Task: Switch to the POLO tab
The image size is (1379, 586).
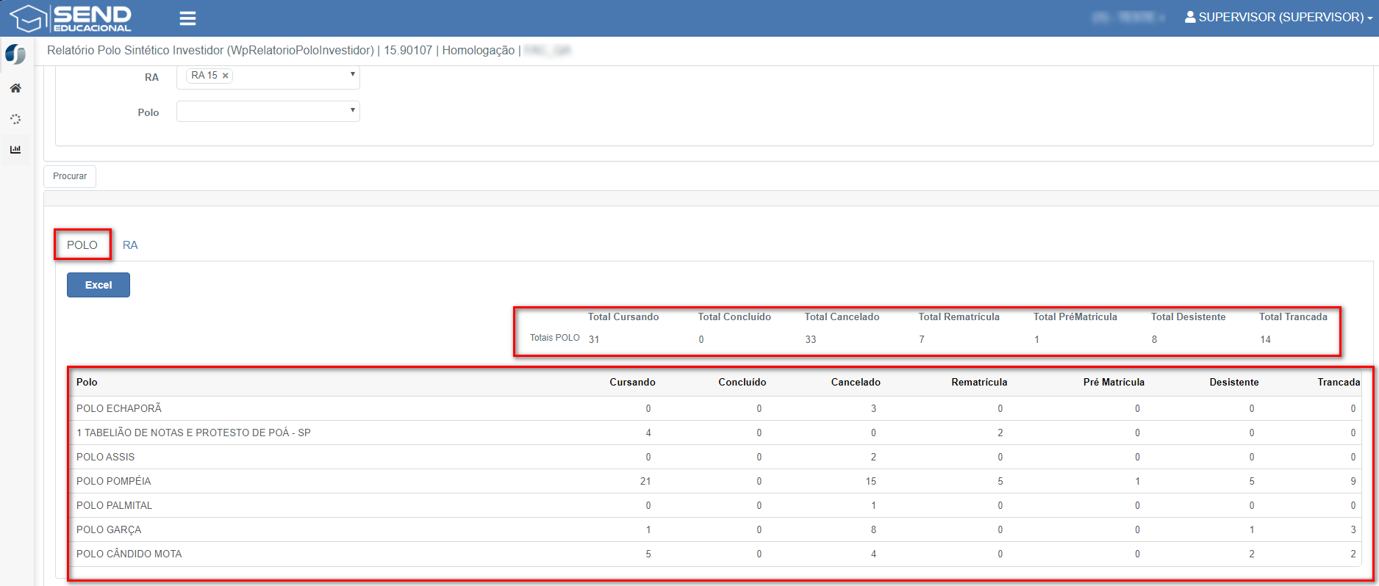Action: (x=82, y=245)
